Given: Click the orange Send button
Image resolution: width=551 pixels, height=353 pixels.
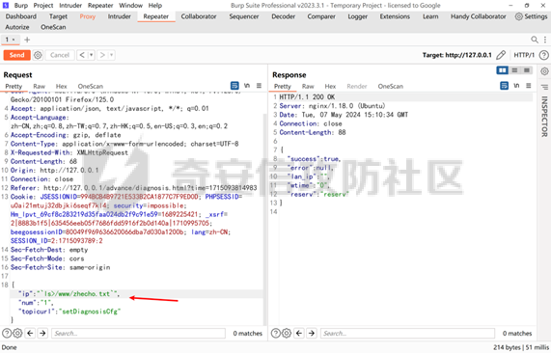Looking at the screenshot, I should 16,55.
